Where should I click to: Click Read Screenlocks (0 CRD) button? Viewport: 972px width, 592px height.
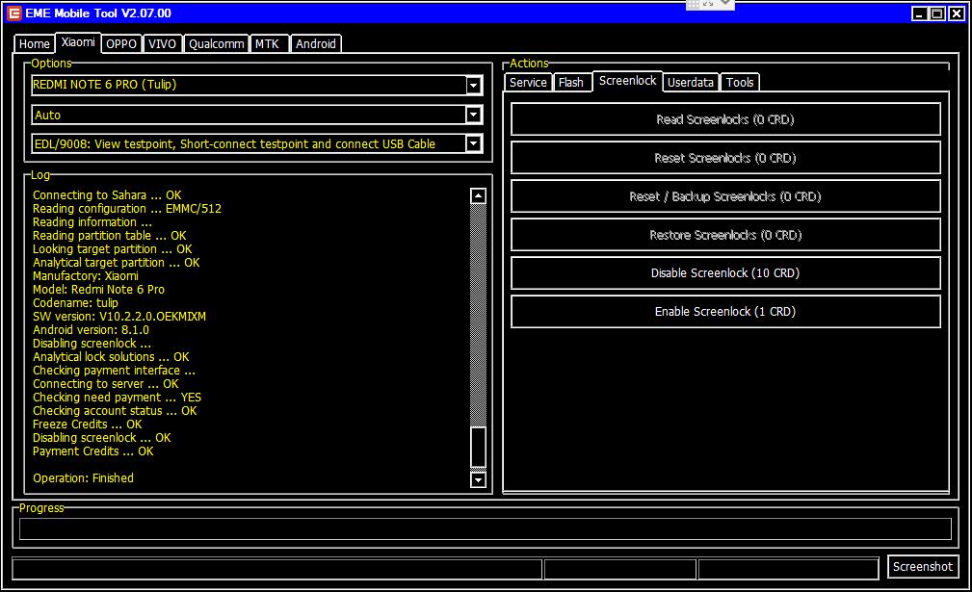tap(725, 119)
